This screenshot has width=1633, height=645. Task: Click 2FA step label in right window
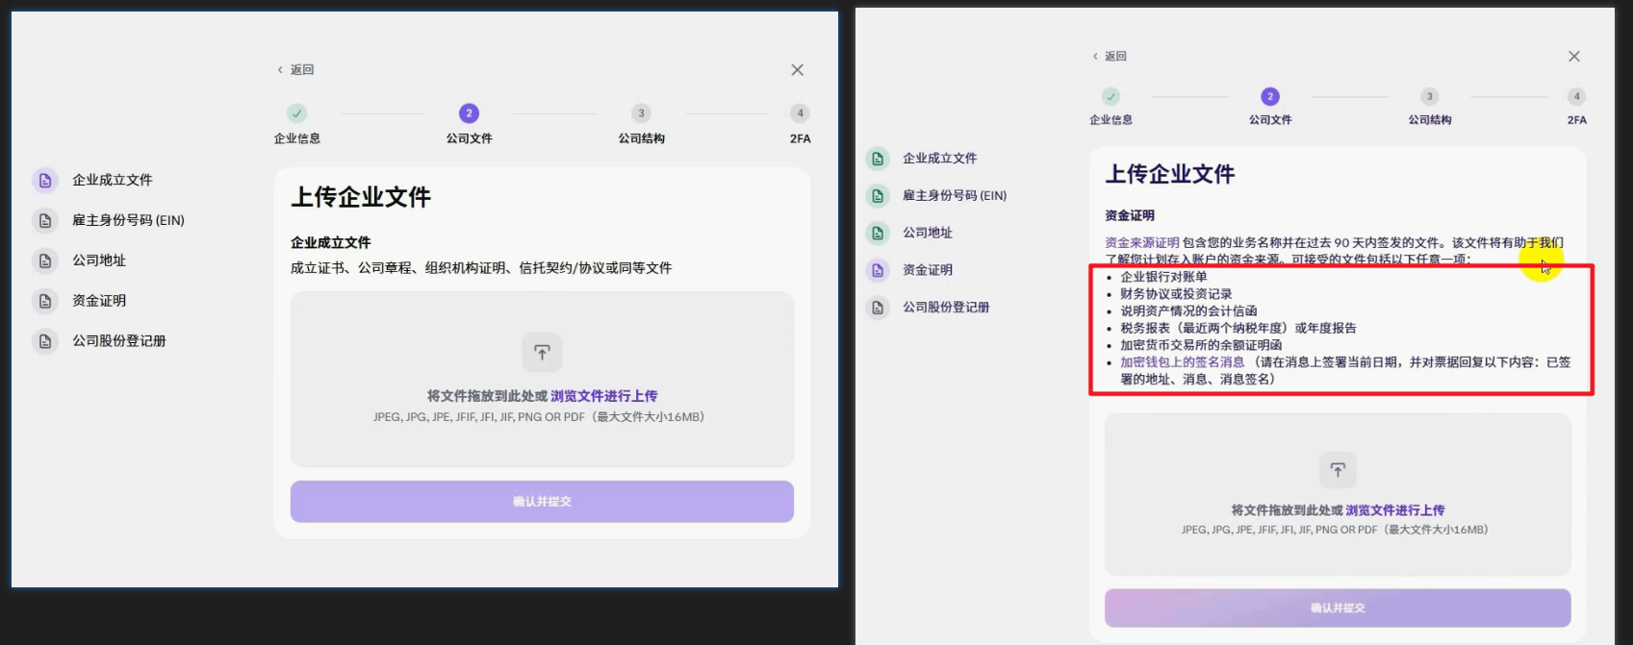pos(1577,120)
